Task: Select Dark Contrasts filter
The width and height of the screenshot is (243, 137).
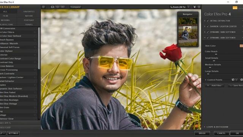Action: pos(19,73)
